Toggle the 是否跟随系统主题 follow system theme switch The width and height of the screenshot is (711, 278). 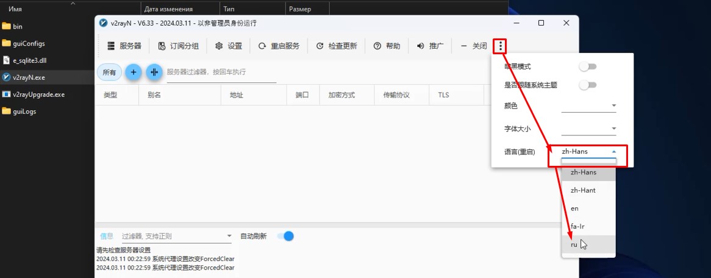tap(588, 85)
